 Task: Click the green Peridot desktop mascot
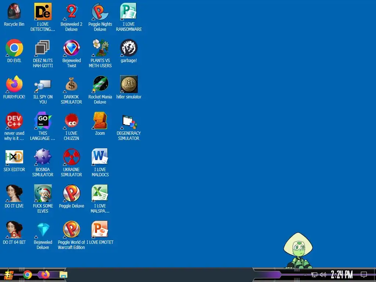point(298,250)
